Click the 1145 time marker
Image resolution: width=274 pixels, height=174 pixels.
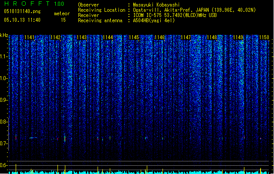[x=134, y=37]
